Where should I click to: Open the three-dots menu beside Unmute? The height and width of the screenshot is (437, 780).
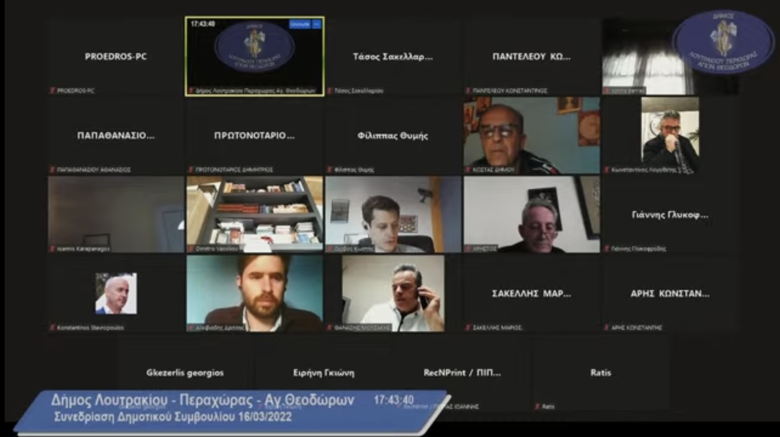click(317, 24)
